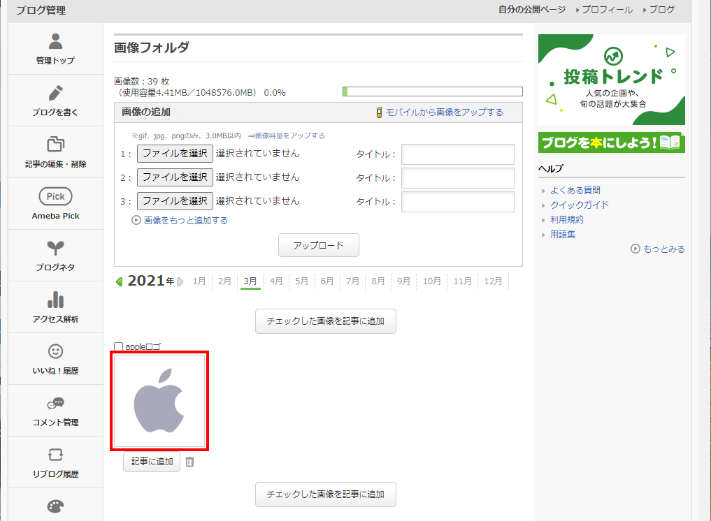Open モバイルから画像をアップする link
The width and height of the screenshot is (711, 521).
coord(445,112)
